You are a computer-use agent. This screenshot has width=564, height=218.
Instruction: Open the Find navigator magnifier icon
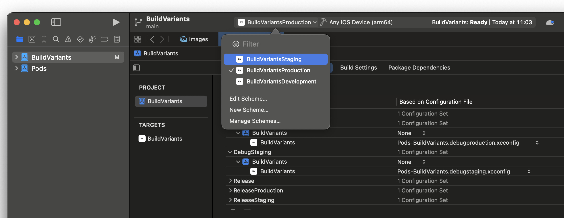pos(56,39)
